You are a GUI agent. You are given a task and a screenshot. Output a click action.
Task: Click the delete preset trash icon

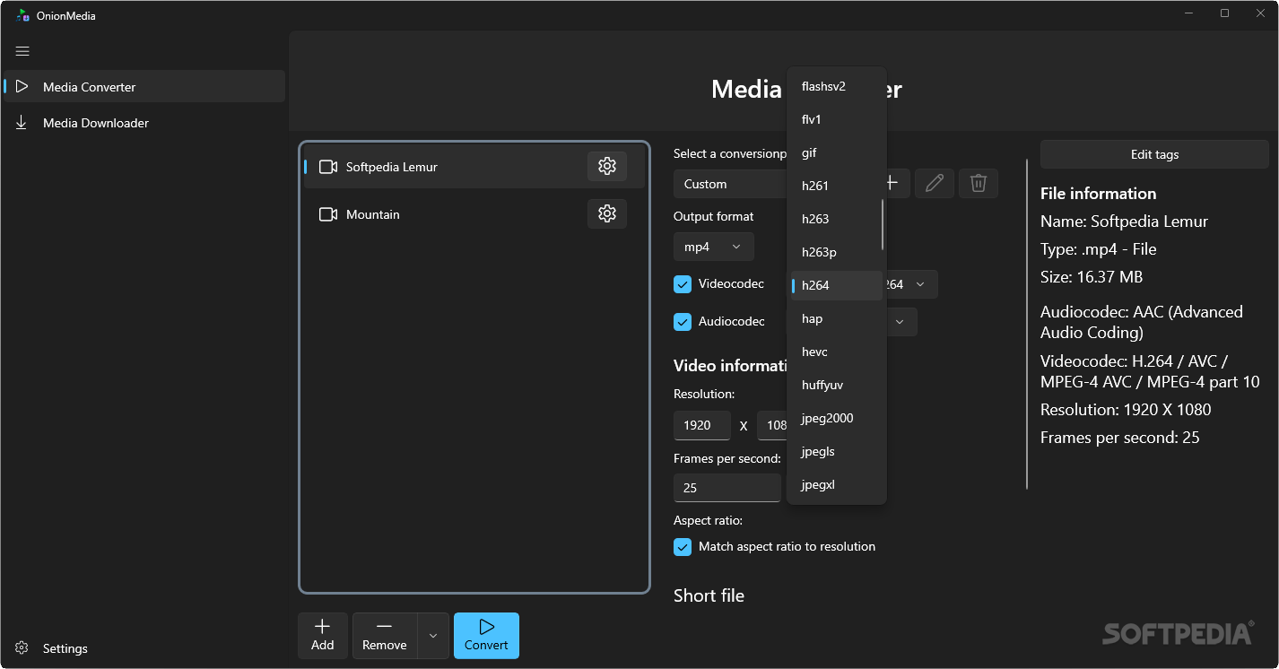979,183
